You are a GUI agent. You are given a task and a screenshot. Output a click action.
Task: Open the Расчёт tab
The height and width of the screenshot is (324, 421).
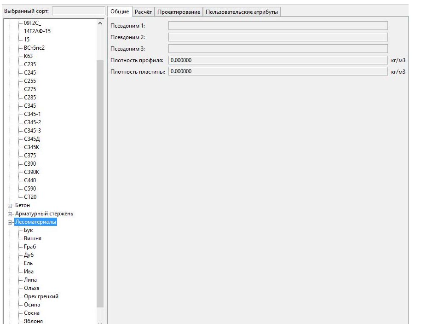coord(144,12)
